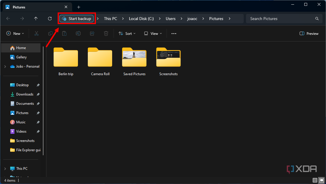
Task: Click the Delete trash icon
Action: click(x=106, y=33)
